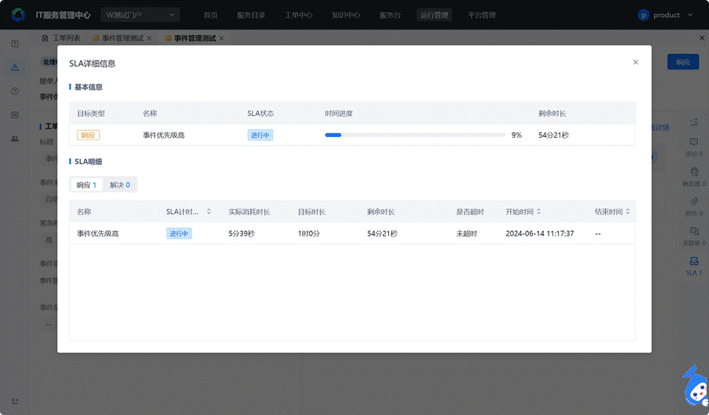709x415 pixels.
Task: Click the 响应 target type tag
Action: pos(88,135)
